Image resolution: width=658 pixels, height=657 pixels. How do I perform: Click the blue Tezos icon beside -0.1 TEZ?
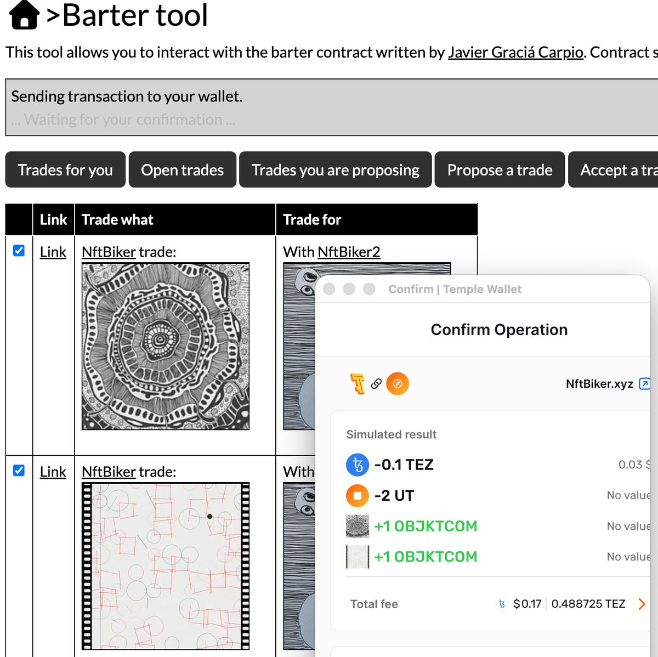click(x=358, y=465)
